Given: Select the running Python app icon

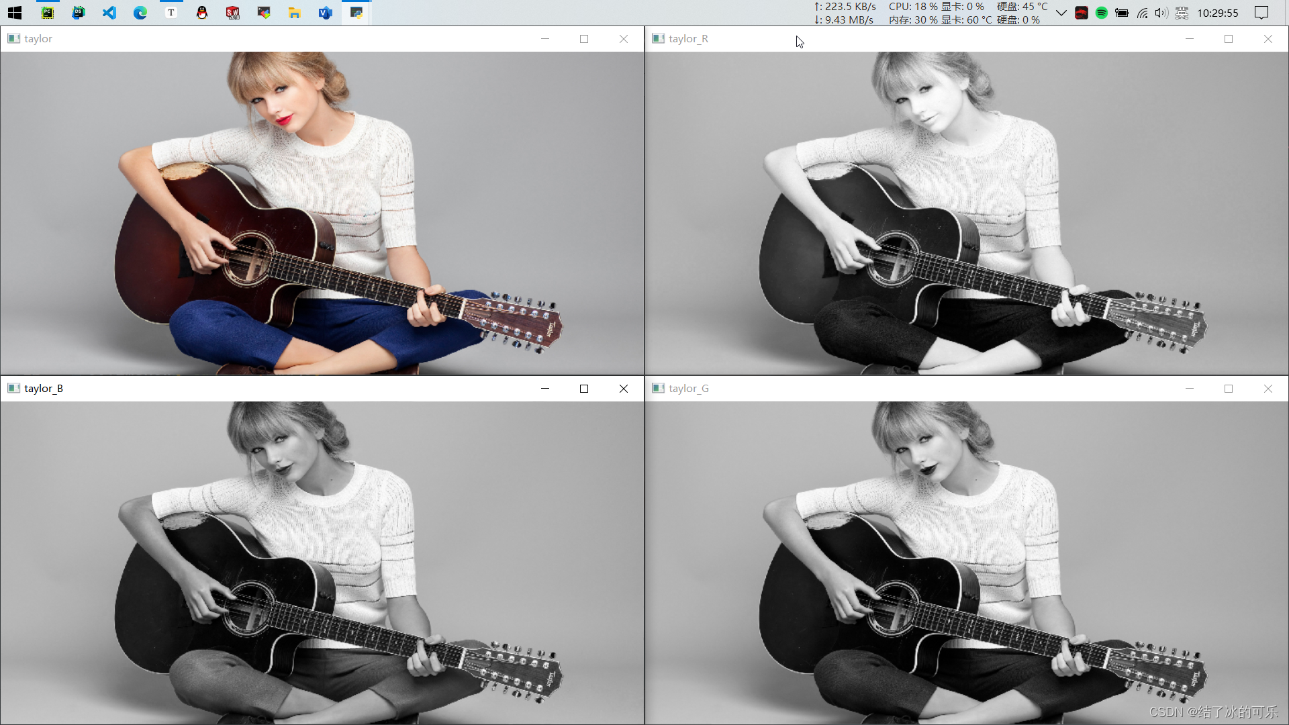Looking at the screenshot, I should (x=356, y=13).
